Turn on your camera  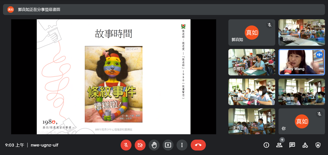click(140, 145)
